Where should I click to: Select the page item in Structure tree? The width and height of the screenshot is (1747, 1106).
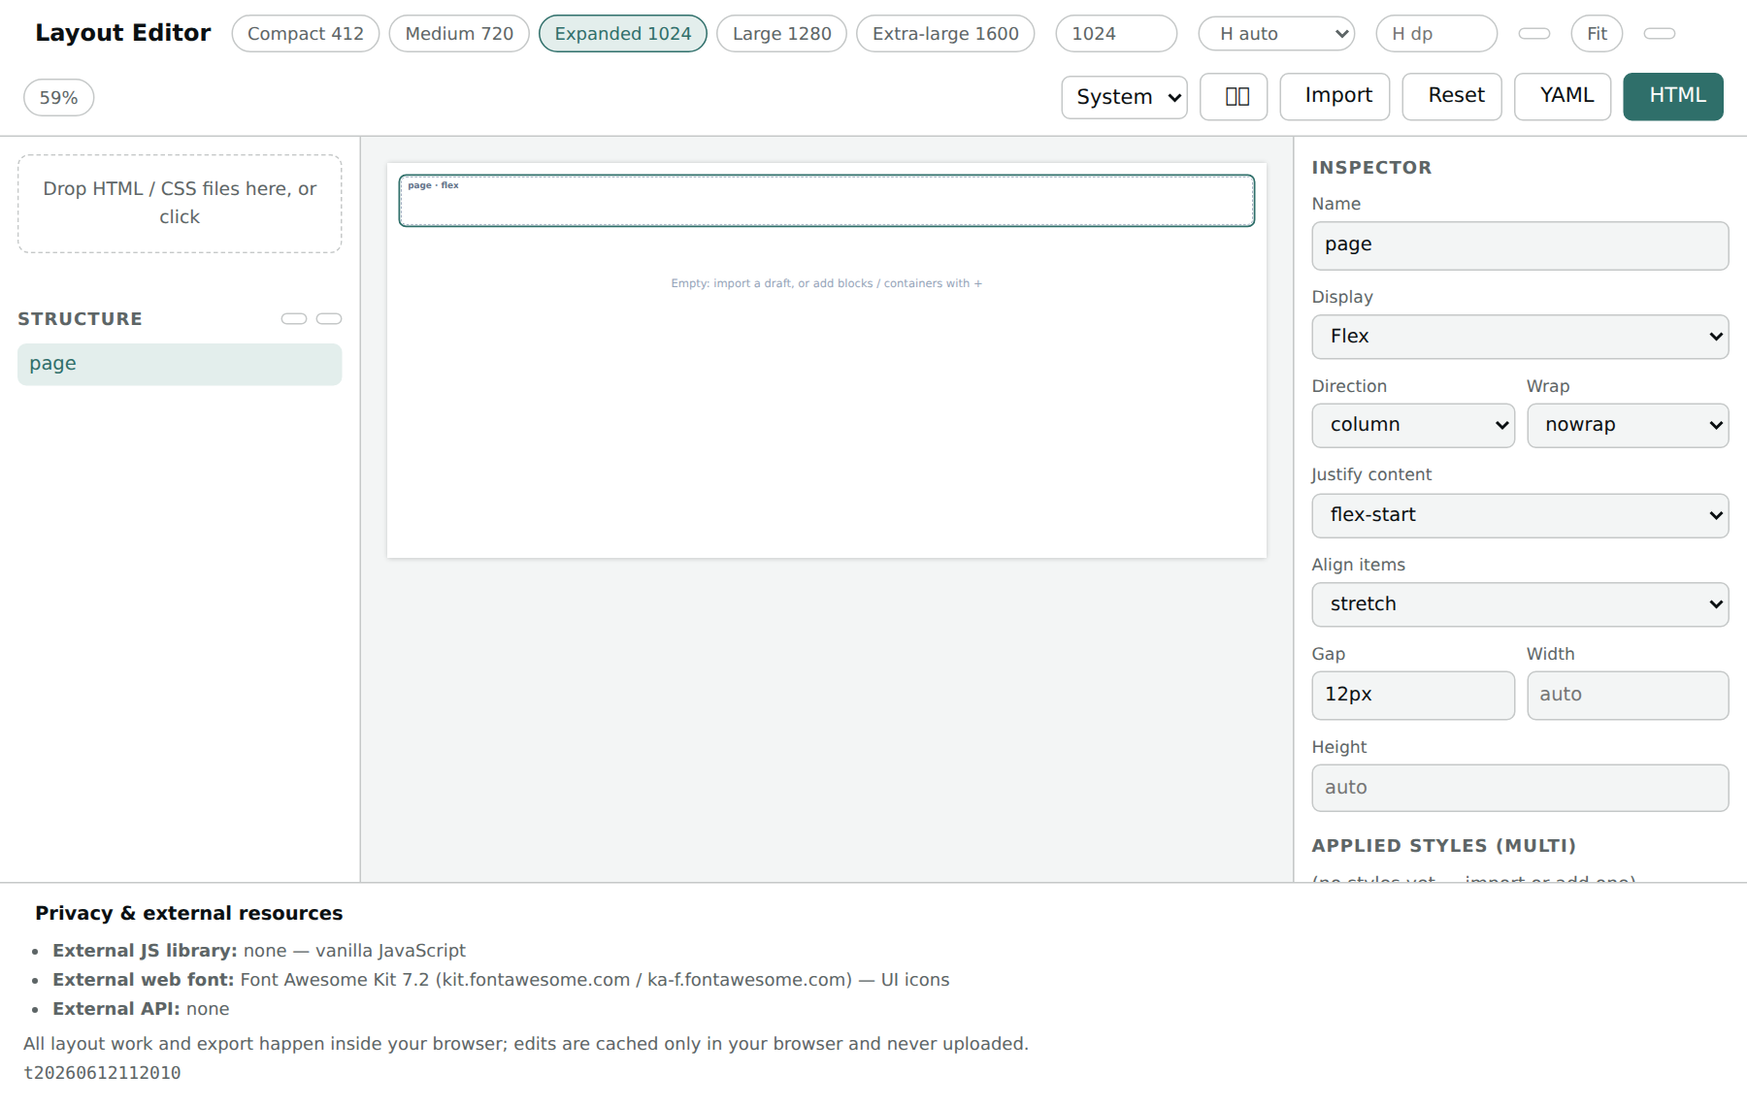pyautogui.click(x=180, y=365)
